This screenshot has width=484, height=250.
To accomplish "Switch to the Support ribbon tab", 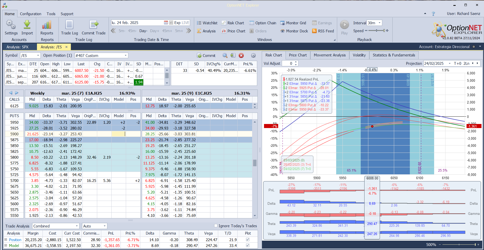I will coord(67,14).
